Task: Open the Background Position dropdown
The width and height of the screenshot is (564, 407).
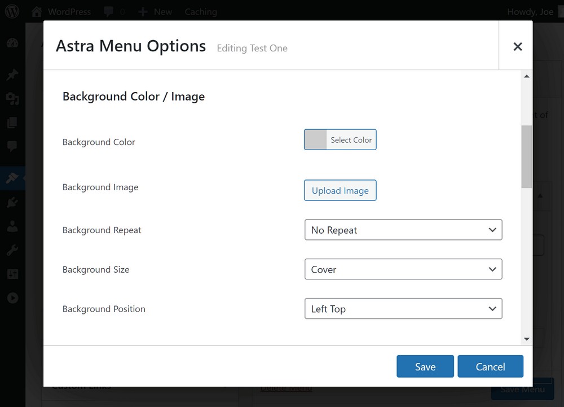Action: (x=403, y=309)
